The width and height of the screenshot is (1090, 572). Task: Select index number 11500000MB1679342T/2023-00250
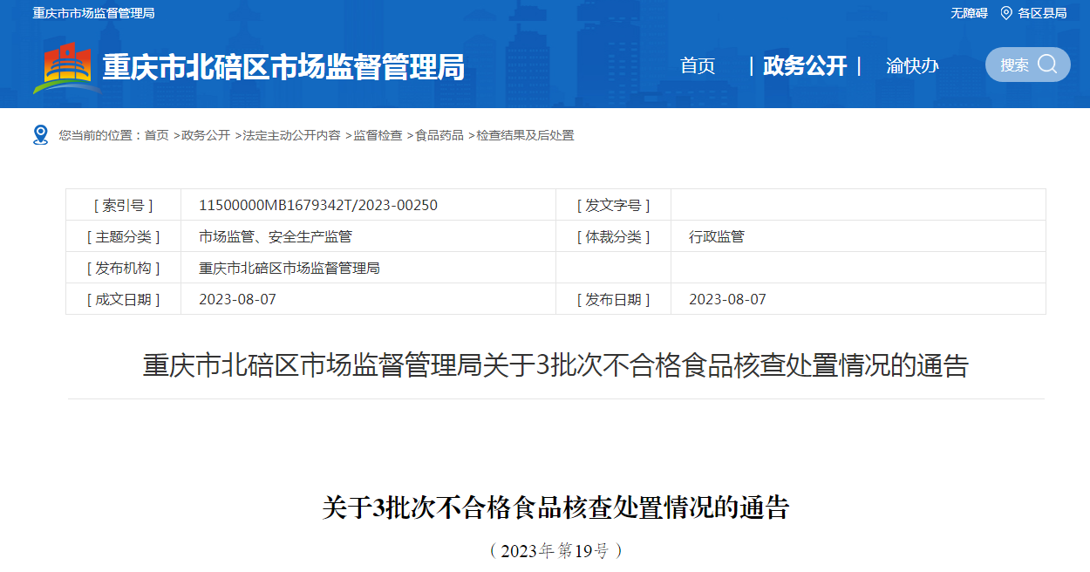click(318, 205)
